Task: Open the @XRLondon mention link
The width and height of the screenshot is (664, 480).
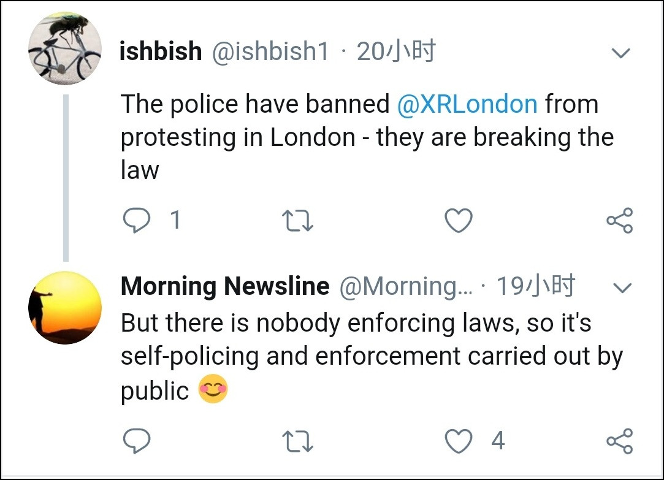Action: pyautogui.click(x=467, y=104)
